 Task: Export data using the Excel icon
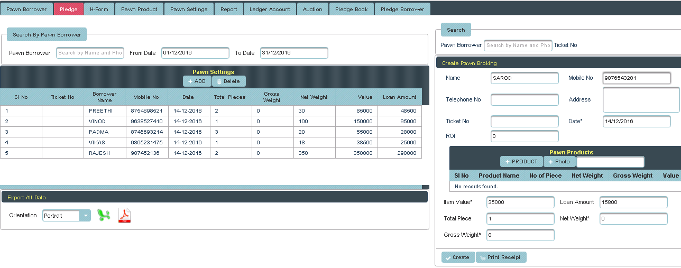[x=104, y=216]
